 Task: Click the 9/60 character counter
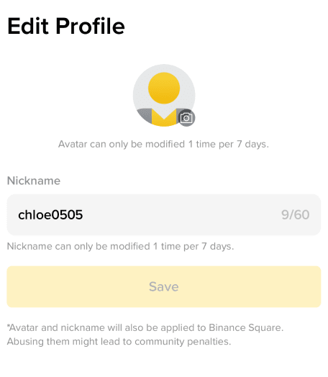(296, 214)
